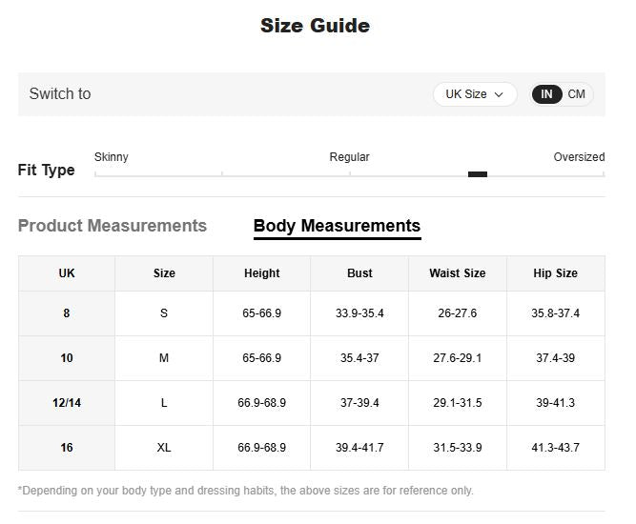This screenshot has height=524, width=636.
Task: Click the Waist Size column header
Action: (457, 273)
